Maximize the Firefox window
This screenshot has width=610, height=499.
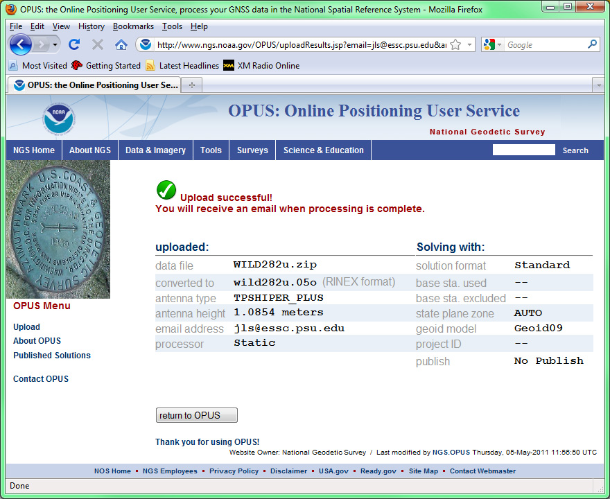pyautogui.click(x=567, y=7)
